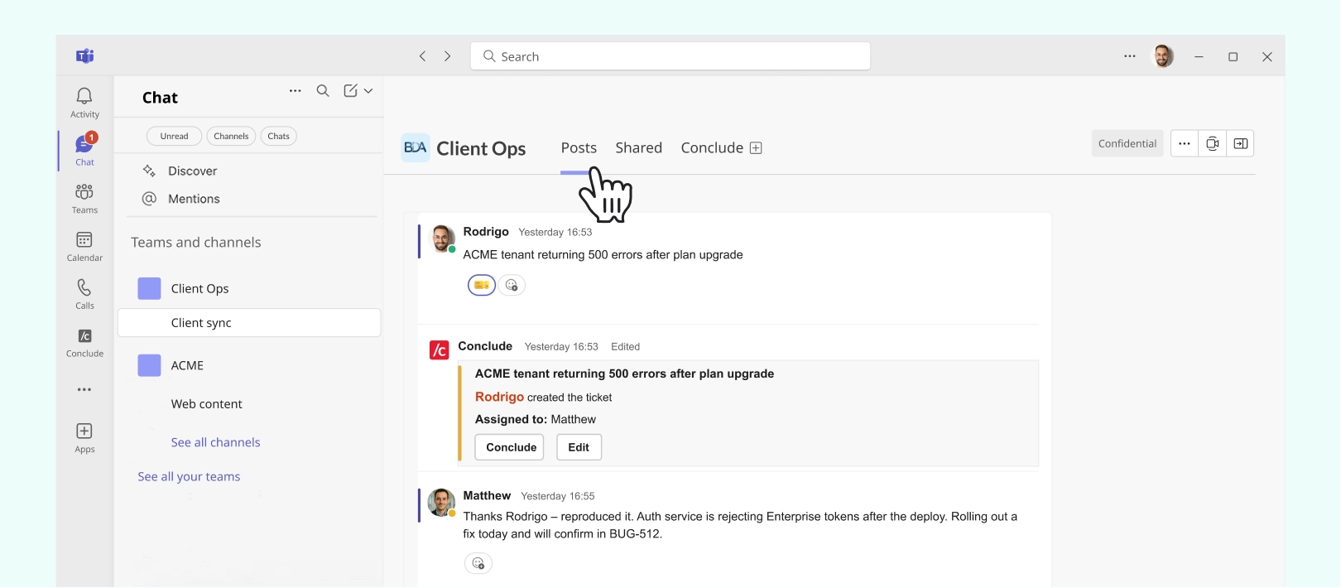Click the Edit button in ticket card
This screenshot has height=588, width=1341.
coord(579,447)
